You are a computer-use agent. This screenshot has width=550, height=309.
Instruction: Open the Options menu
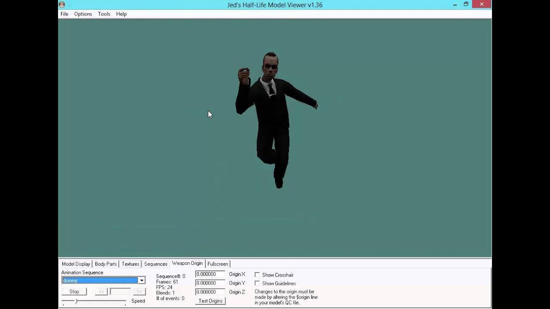[x=83, y=14]
